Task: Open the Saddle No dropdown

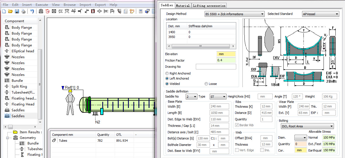Action: point(191,97)
